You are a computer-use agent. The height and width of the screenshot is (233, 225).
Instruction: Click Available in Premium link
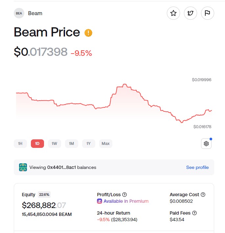point(126,201)
